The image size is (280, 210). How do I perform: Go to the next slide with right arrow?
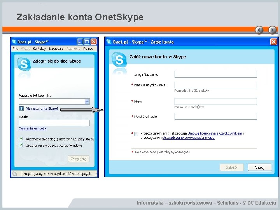pos(272,30)
